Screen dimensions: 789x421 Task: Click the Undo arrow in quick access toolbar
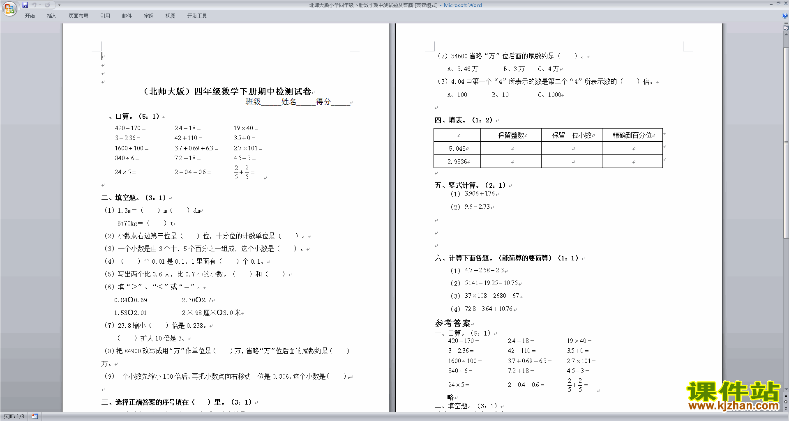coord(34,5)
